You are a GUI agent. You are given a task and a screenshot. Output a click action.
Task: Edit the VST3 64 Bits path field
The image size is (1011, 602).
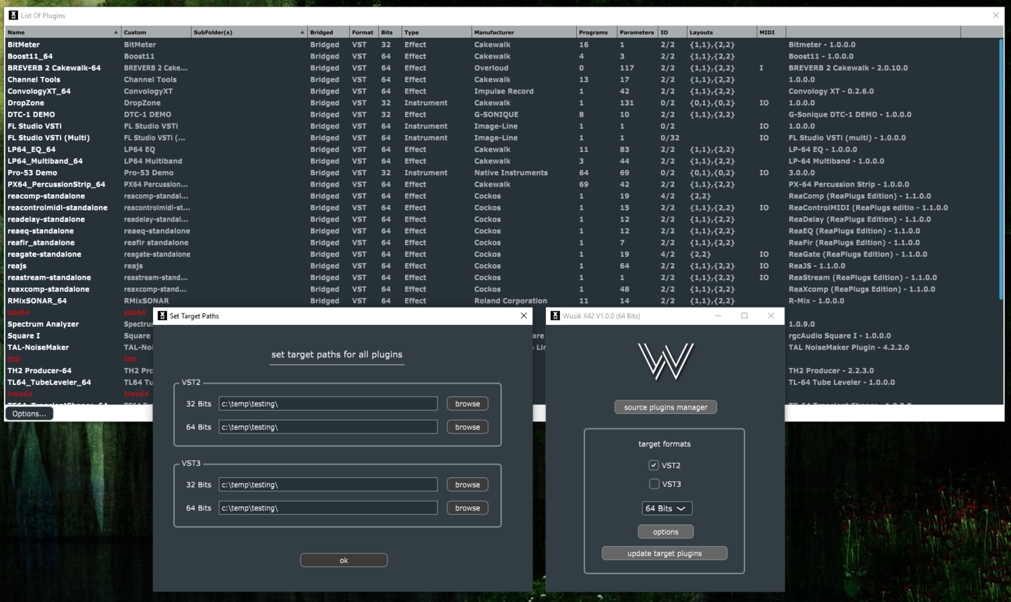tap(328, 508)
